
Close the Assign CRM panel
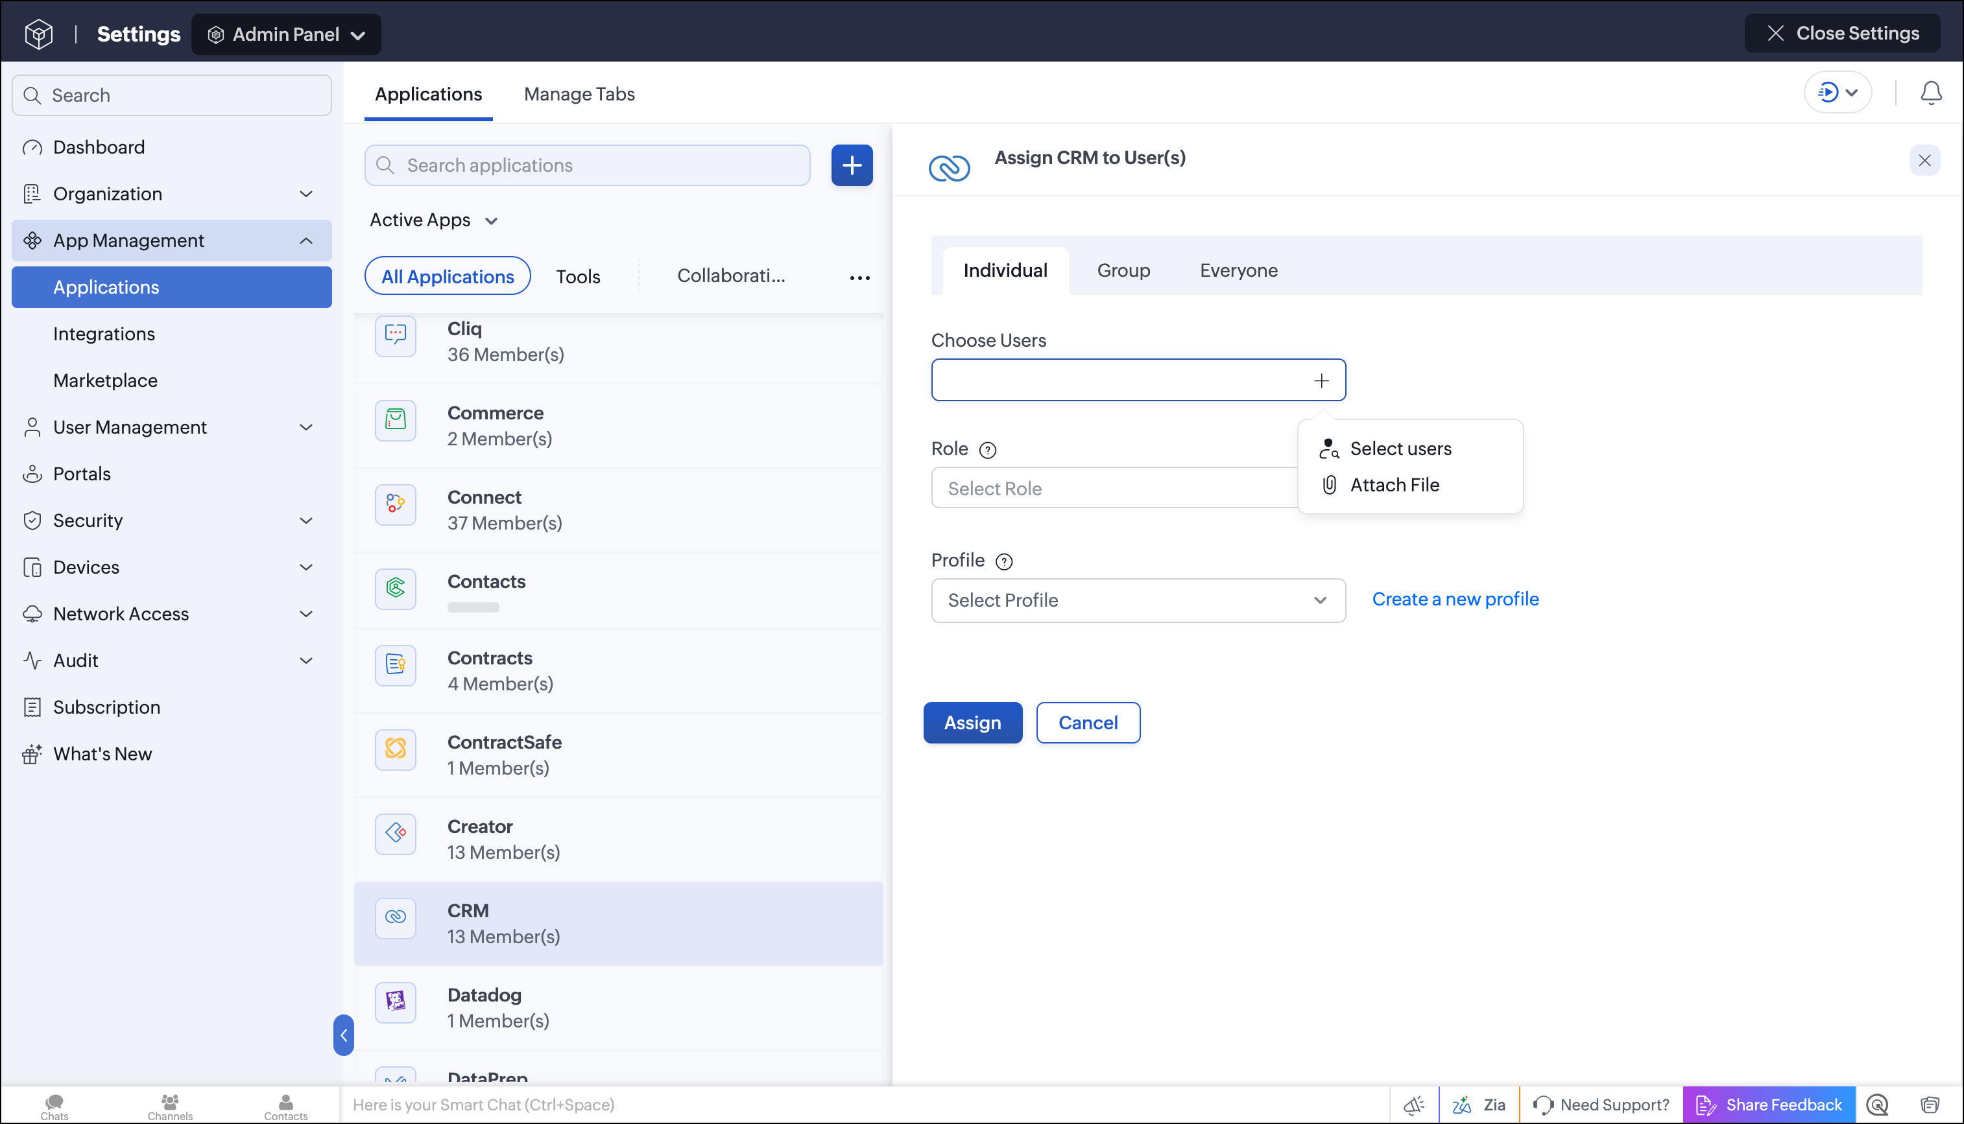pos(1924,161)
